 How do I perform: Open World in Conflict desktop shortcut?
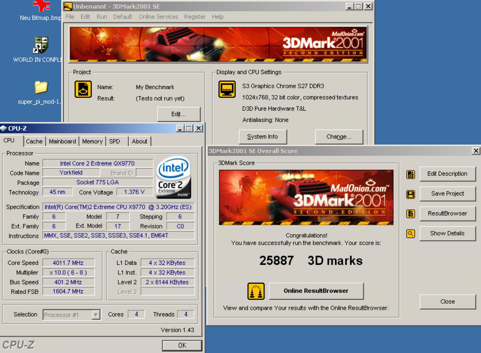tap(41, 45)
